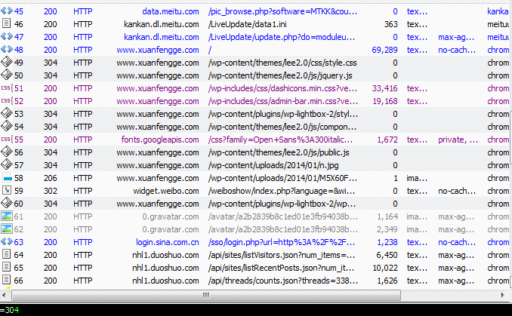Select URL /api/sites/listVisitors.json
The height and width of the screenshot is (316, 512).
pos(281,255)
